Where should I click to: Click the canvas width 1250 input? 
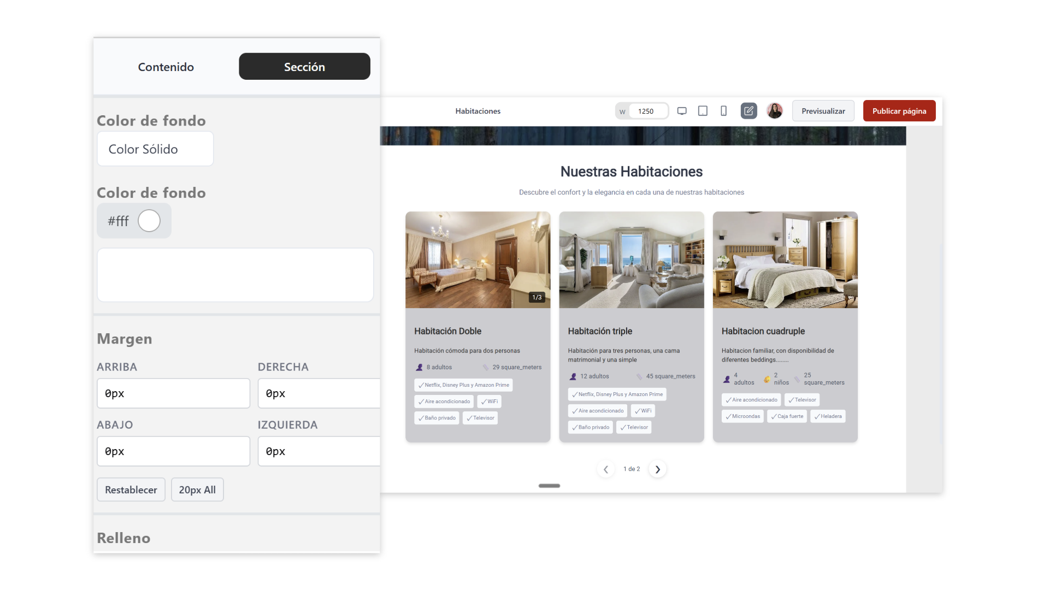click(x=647, y=111)
